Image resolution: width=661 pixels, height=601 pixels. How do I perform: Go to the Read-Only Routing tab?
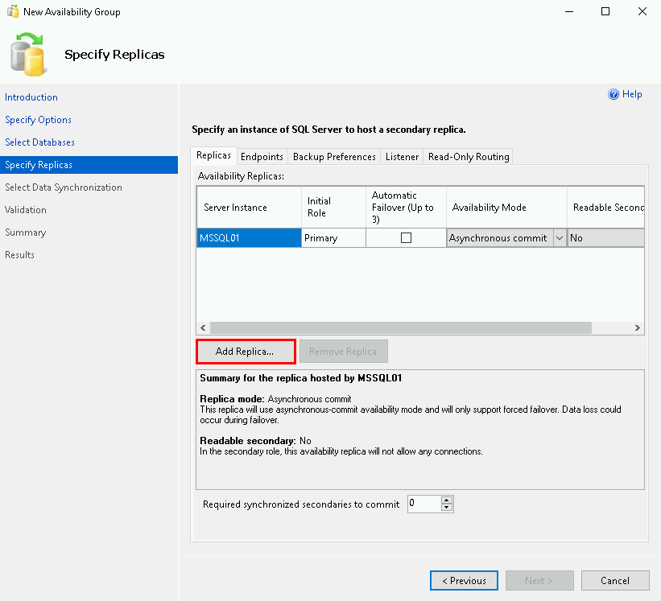(469, 157)
